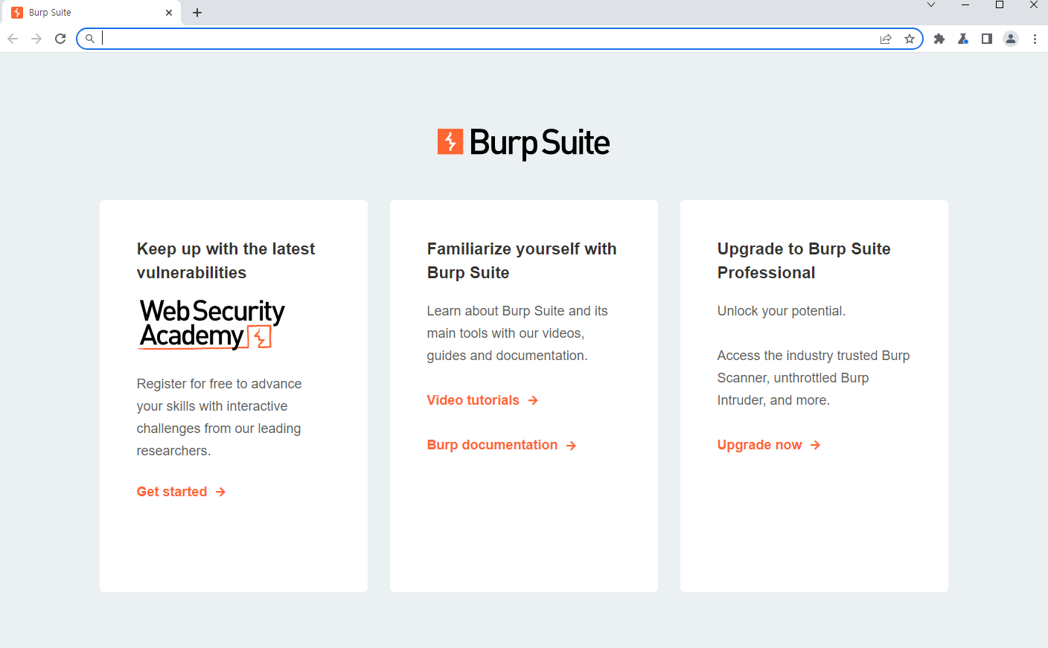
Task: Click the Web Security Academy logo
Action: coord(212,324)
